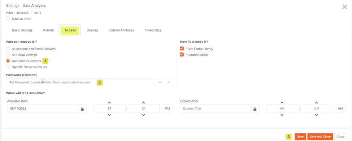
Task: Uncheck From Portal Library option
Action: click(182, 49)
